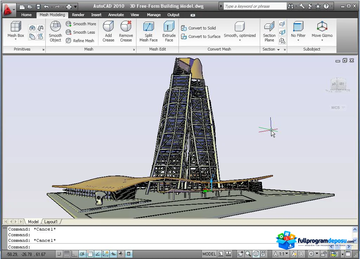Switch to the Annotate ribbon tab
Image resolution: width=360 pixels, height=259 pixels.
[x=116, y=15]
